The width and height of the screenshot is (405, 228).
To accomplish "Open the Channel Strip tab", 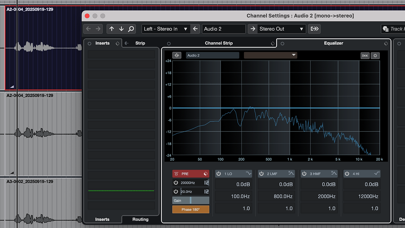I will [219, 43].
